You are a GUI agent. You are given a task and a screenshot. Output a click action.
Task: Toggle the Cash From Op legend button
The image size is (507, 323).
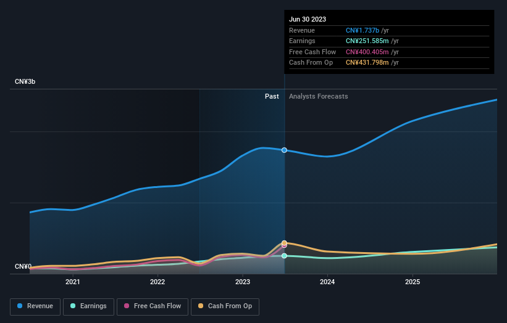[225, 306]
